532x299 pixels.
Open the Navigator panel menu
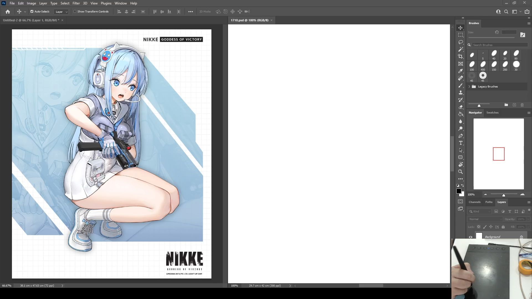tap(529, 113)
